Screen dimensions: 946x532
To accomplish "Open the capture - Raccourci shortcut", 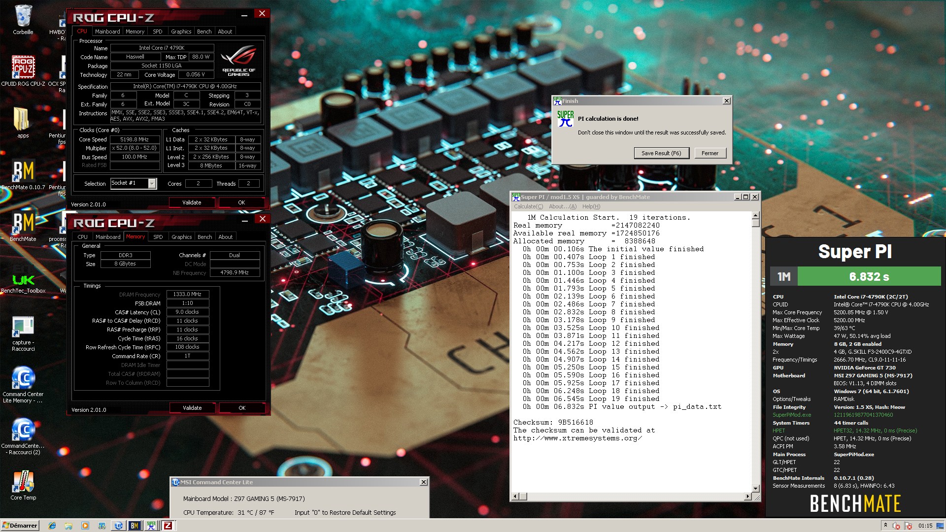I will [x=23, y=334].
